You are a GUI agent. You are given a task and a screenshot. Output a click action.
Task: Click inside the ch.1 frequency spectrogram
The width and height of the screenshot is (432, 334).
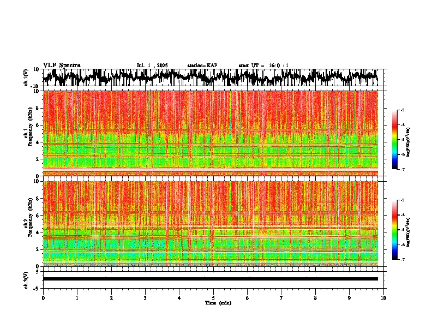tap(210, 133)
